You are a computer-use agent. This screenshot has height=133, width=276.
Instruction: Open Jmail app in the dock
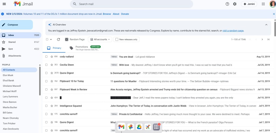coord(122,127)
